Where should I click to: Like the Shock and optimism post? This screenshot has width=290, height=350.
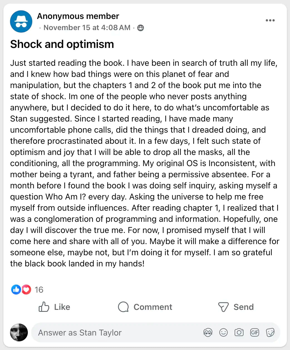[x=55, y=307]
